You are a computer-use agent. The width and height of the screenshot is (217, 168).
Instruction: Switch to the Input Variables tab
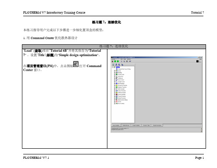(116, 125)
